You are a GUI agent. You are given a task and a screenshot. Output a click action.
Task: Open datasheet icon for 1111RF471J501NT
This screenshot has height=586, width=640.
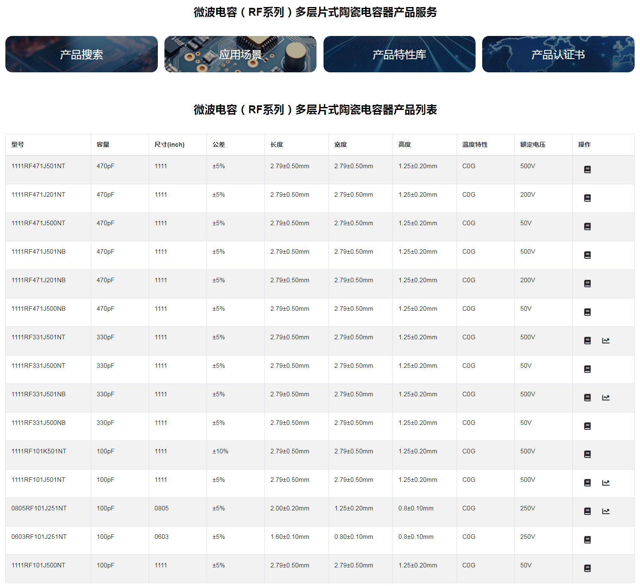(x=587, y=169)
